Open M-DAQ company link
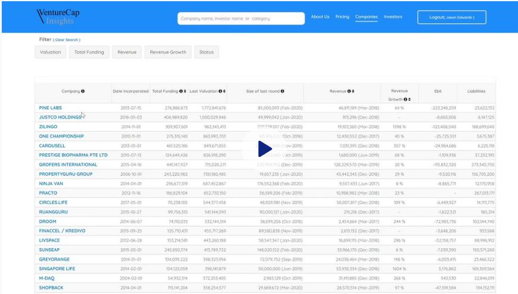 [x=46, y=278]
